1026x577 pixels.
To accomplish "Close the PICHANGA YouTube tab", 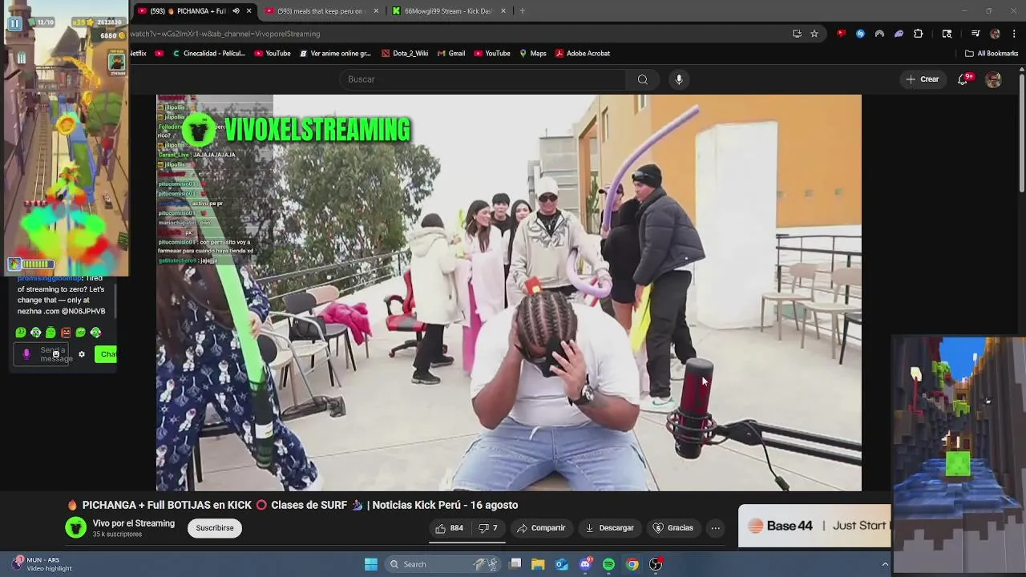I will point(248,11).
